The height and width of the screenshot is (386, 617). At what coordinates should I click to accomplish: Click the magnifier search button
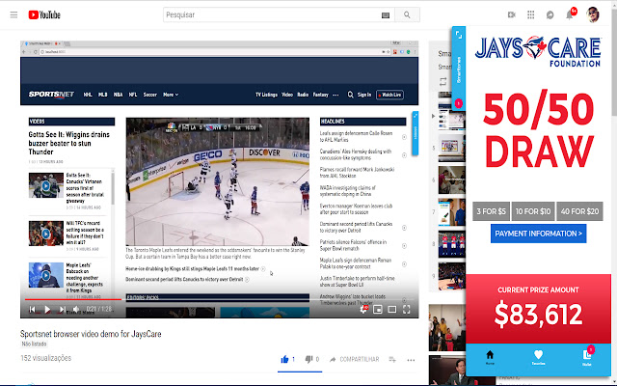(407, 15)
